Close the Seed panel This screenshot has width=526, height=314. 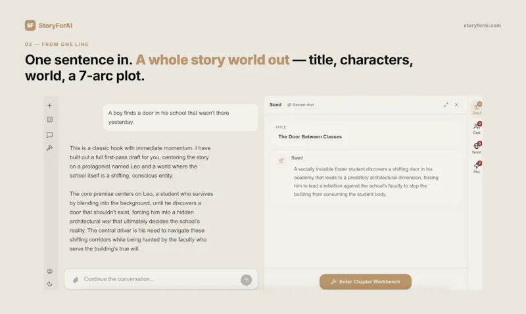tap(456, 105)
